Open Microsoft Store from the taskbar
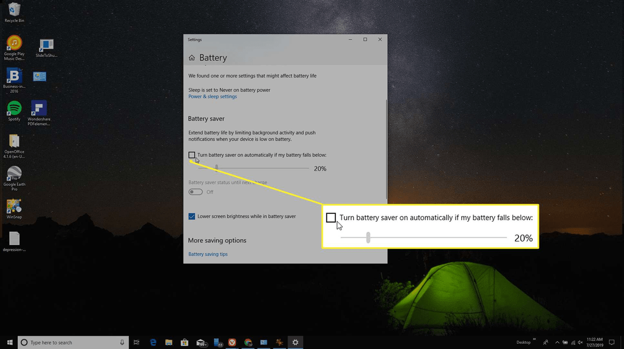 pos(184,342)
